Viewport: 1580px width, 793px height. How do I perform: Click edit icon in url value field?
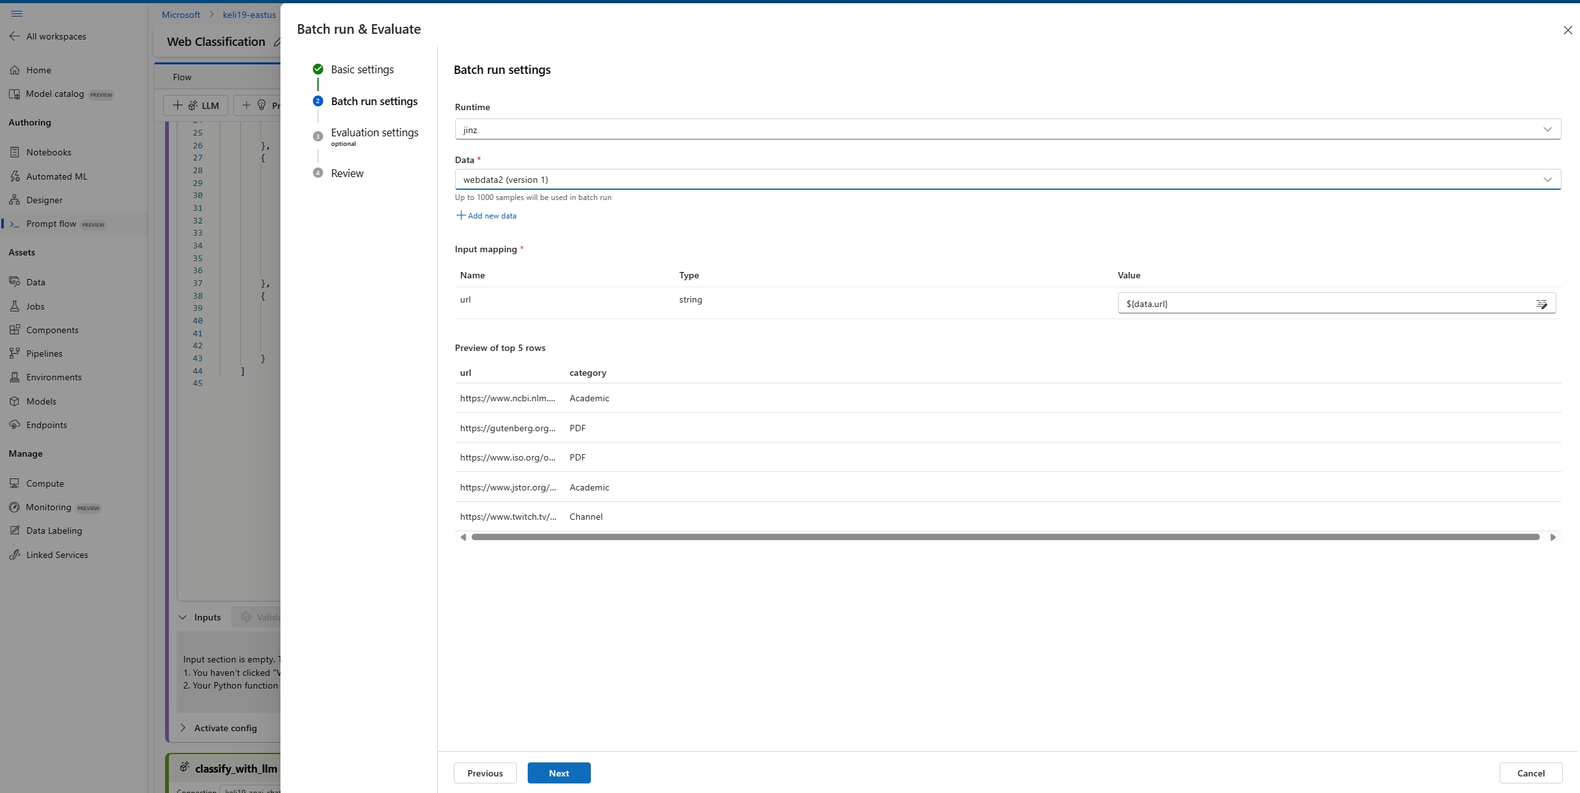1541,304
